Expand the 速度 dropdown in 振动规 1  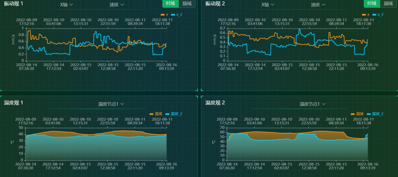coord(117,5)
